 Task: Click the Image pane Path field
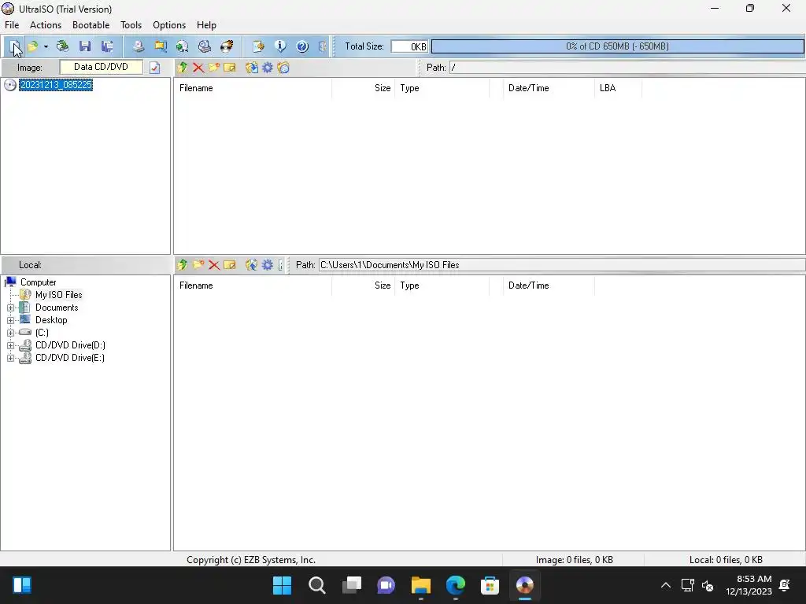[x=627, y=68]
